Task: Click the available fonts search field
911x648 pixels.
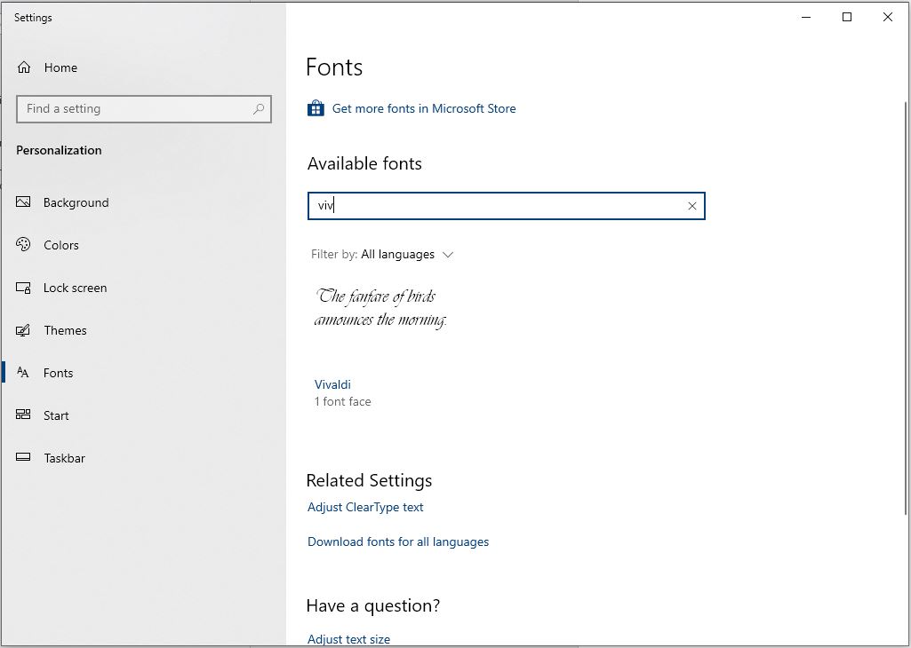Action: click(498, 206)
